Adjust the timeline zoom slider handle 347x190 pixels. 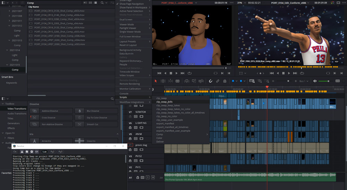tap(288, 81)
